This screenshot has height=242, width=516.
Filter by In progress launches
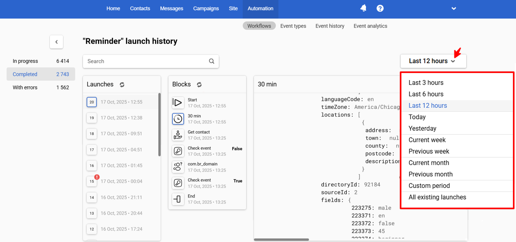[41, 61]
